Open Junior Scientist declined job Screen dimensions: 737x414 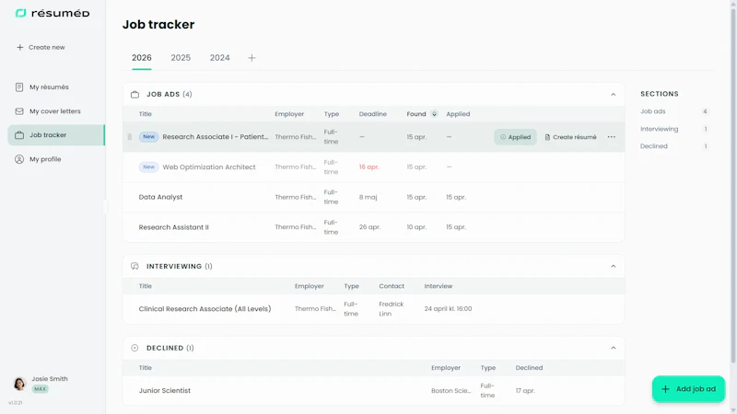pos(165,390)
